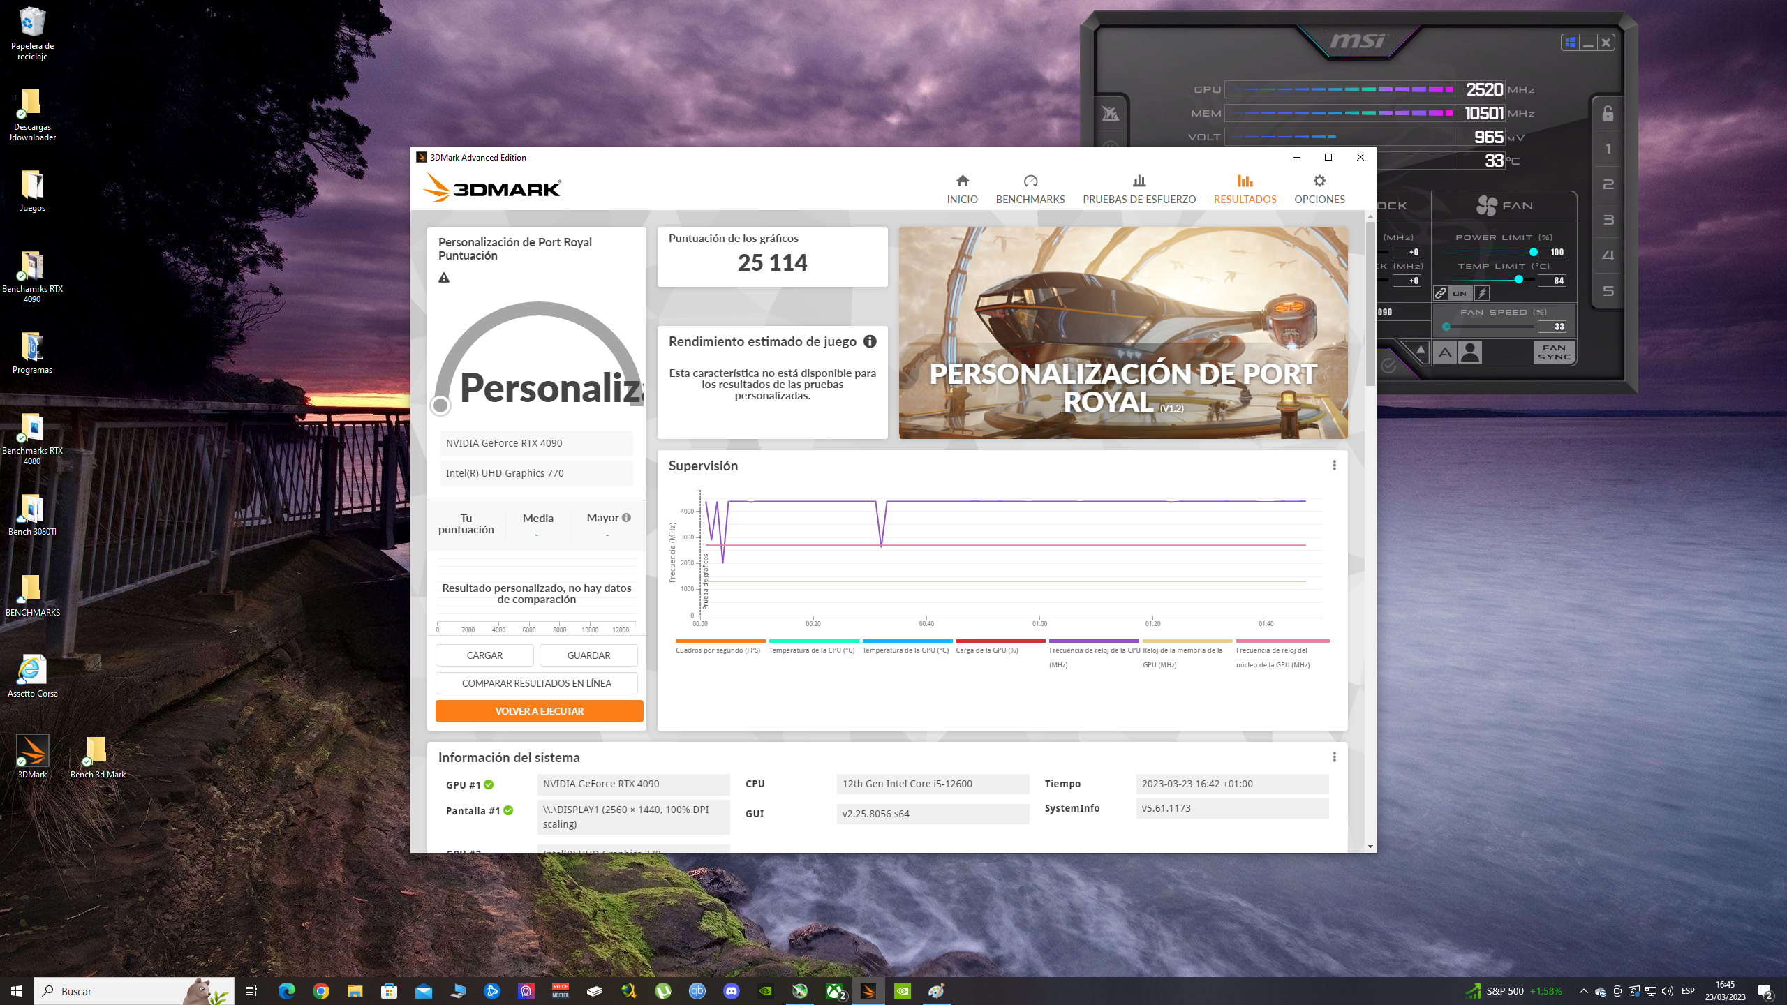Click the Fan Speed value field showing 33
1787x1005 pixels.
[1552, 327]
